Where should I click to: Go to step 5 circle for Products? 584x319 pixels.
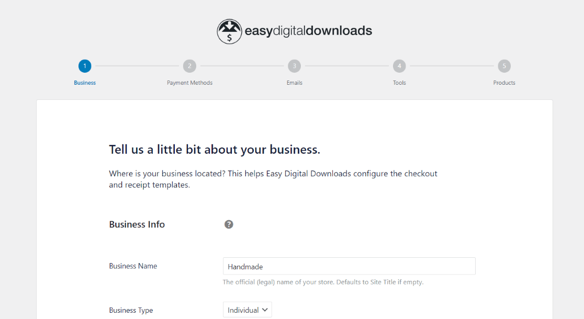point(504,66)
